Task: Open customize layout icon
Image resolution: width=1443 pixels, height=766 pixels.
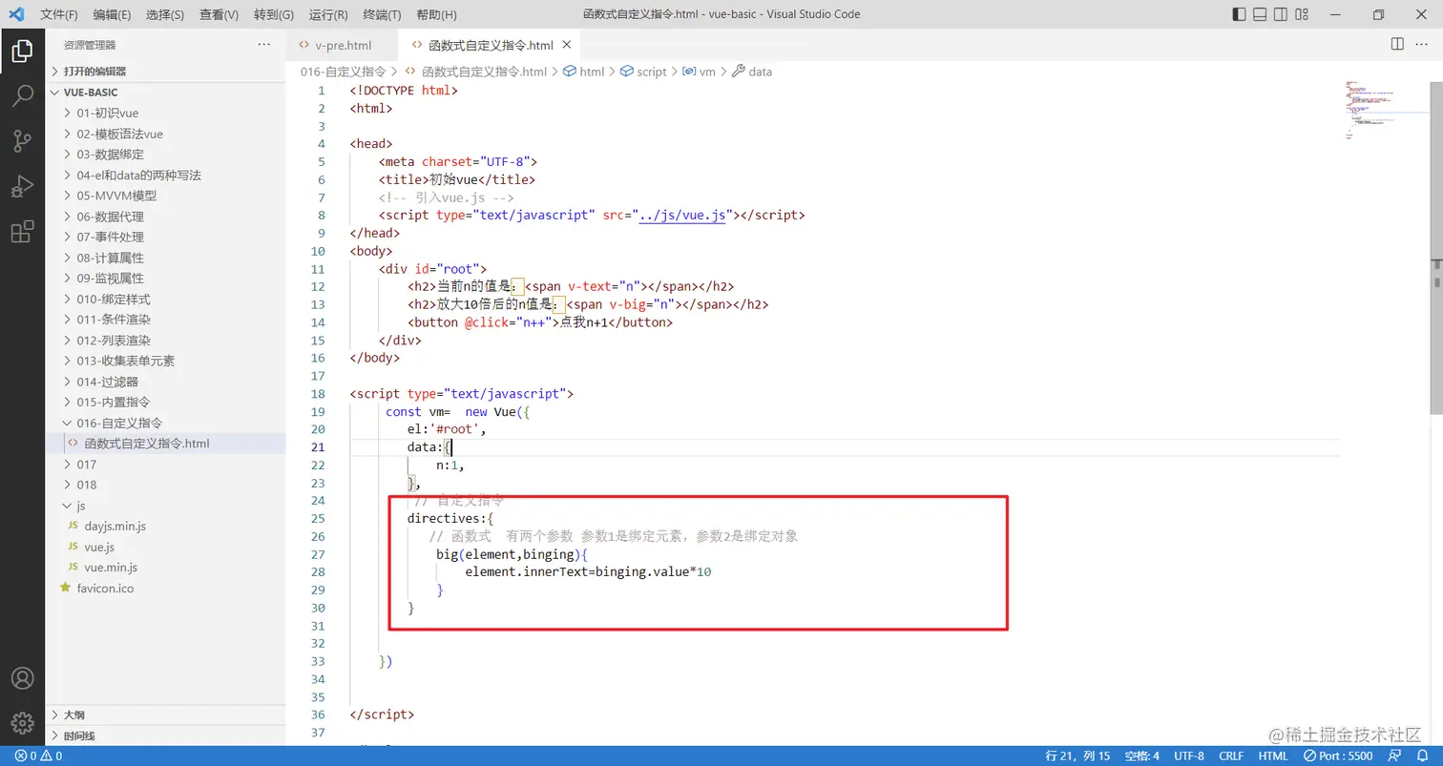Action: pos(1302,14)
